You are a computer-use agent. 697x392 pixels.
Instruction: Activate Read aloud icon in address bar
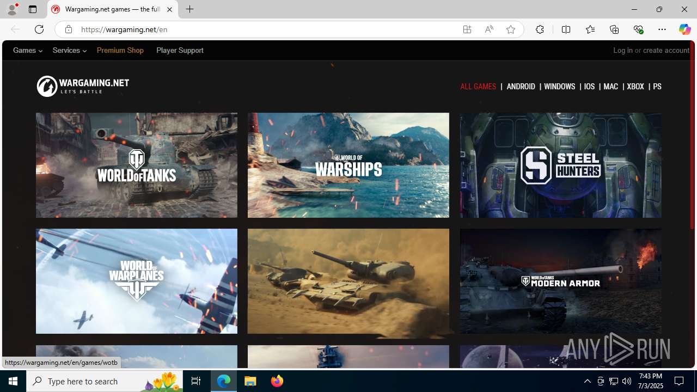pos(489,29)
